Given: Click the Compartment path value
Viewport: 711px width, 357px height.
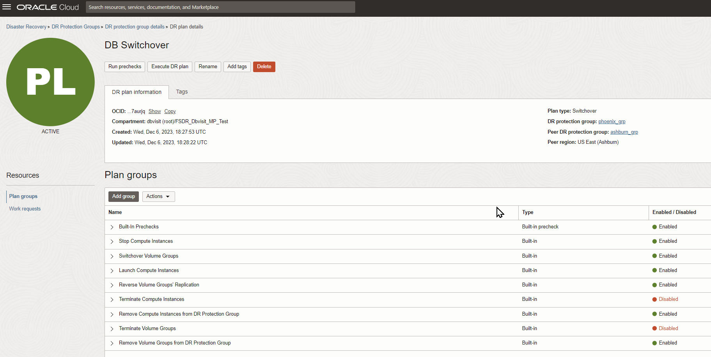Looking at the screenshot, I should point(188,122).
